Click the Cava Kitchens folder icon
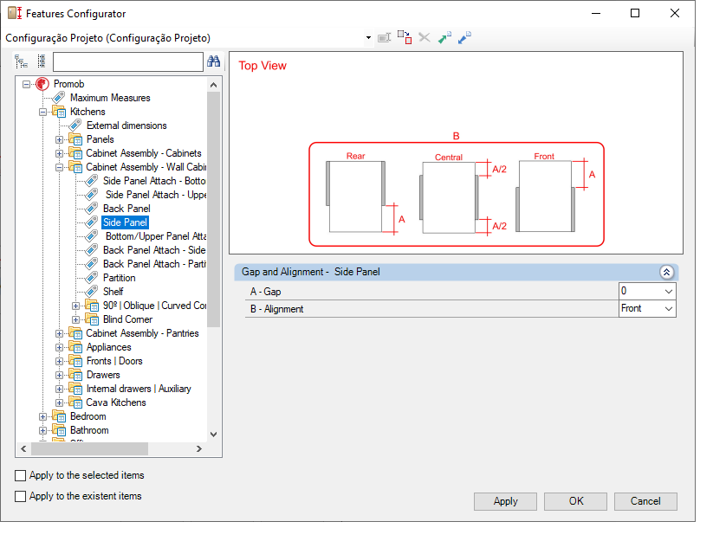The width and height of the screenshot is (713, 541). (75, 403)
